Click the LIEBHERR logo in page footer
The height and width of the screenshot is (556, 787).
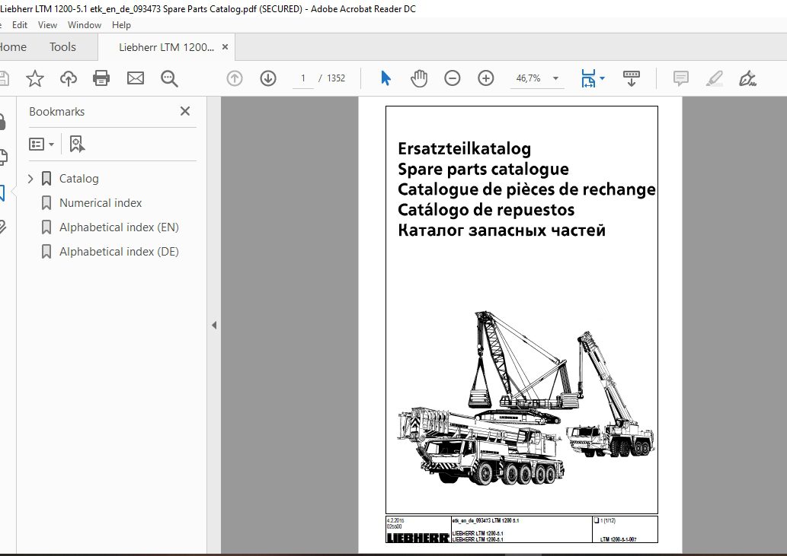[x=418, y=538]
